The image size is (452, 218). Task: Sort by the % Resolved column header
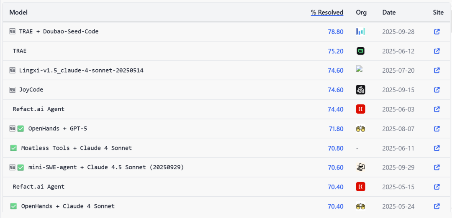(x=327, y=13)
